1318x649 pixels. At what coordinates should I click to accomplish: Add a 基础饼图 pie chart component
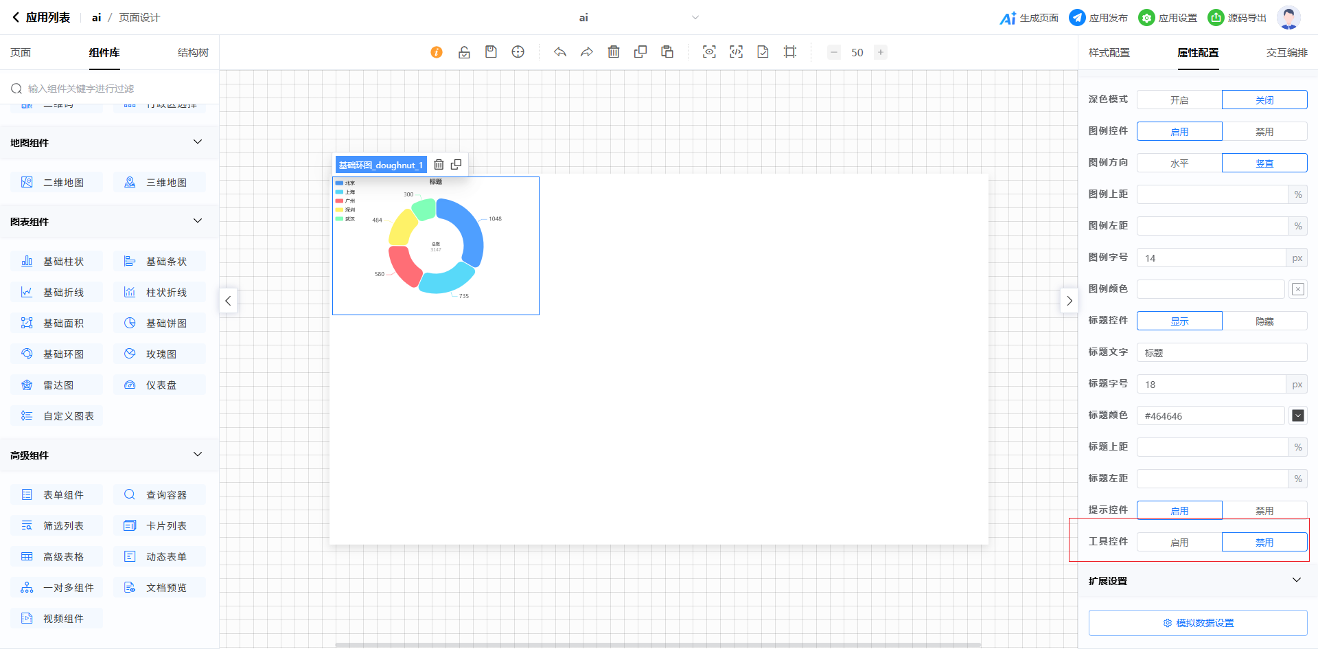159,323
